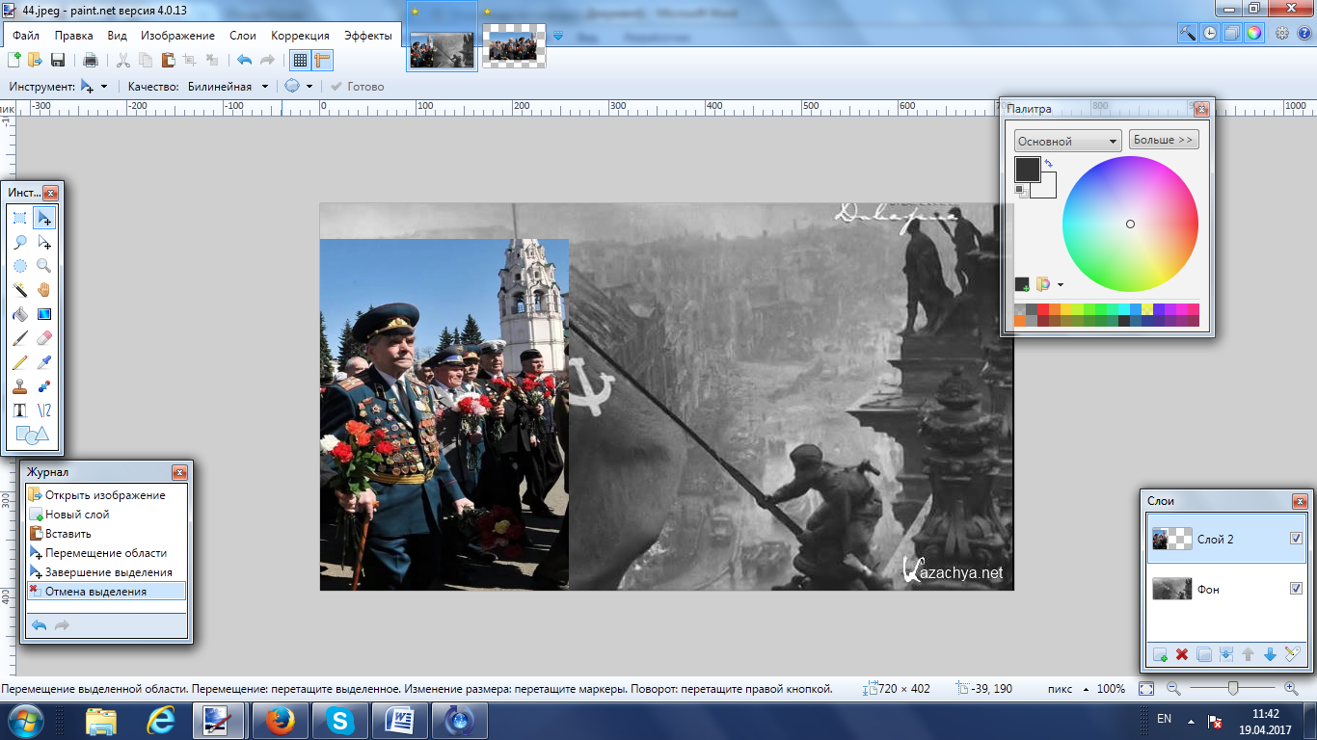Image resolution: width=1317 pixels, height=740 pixels.
Task: Open the Основной color selector dropdown
Action: coord(1067,141)
